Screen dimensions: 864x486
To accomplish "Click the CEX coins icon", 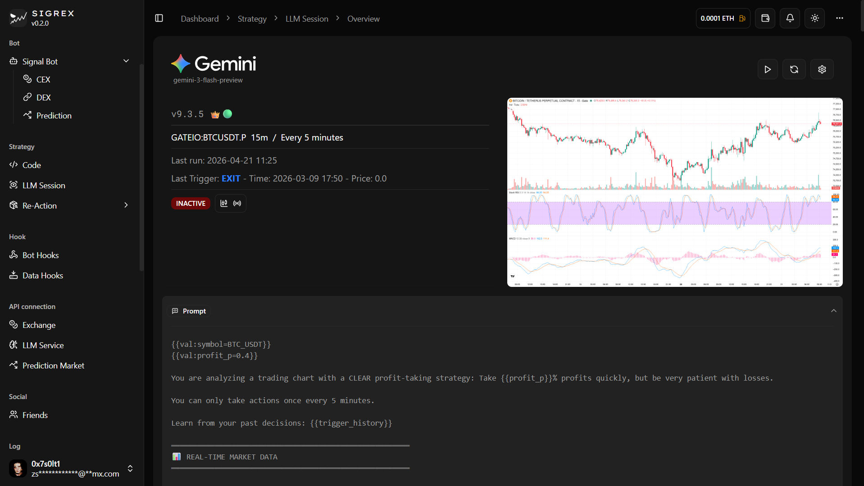I will [x=27, y=79].
